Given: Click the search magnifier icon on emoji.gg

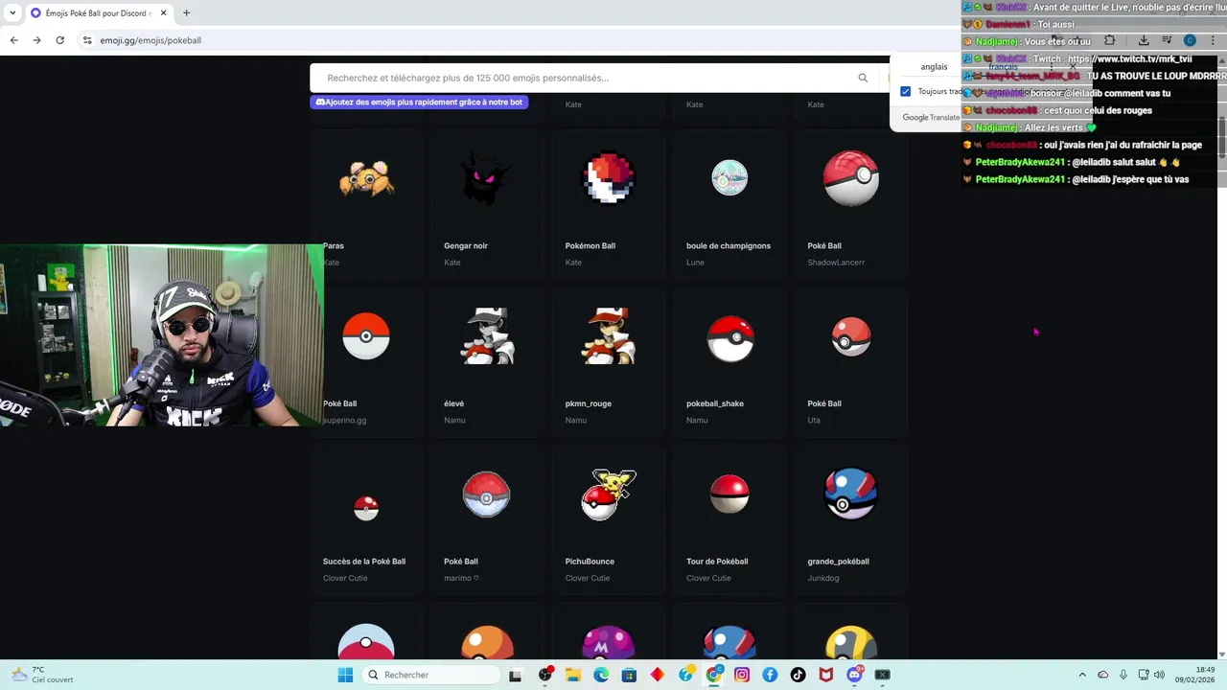Looking at the screenshot, I should [863, 78].
